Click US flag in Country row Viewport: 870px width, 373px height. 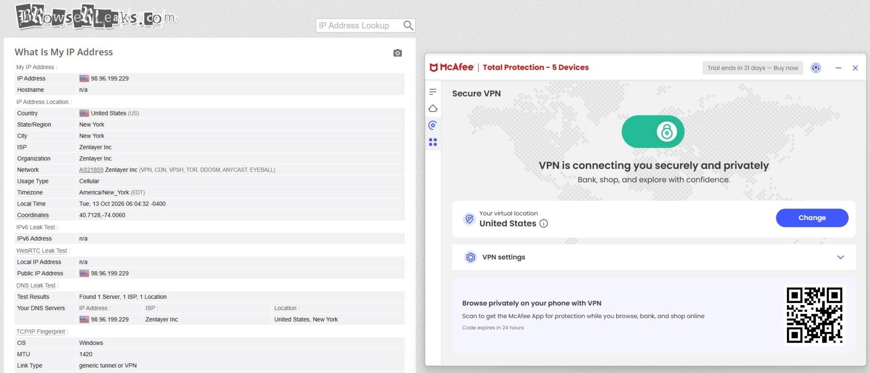coord(84,113)
